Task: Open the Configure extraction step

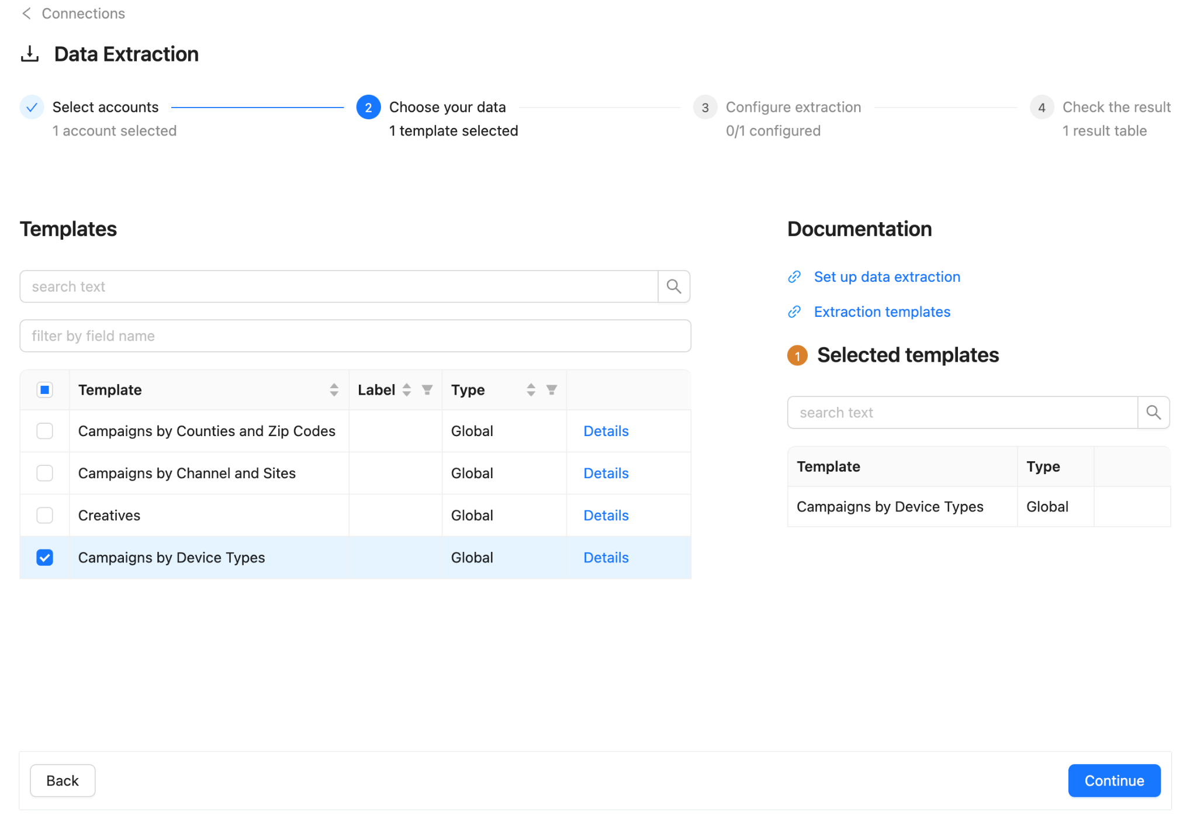Action: point(793,108)
